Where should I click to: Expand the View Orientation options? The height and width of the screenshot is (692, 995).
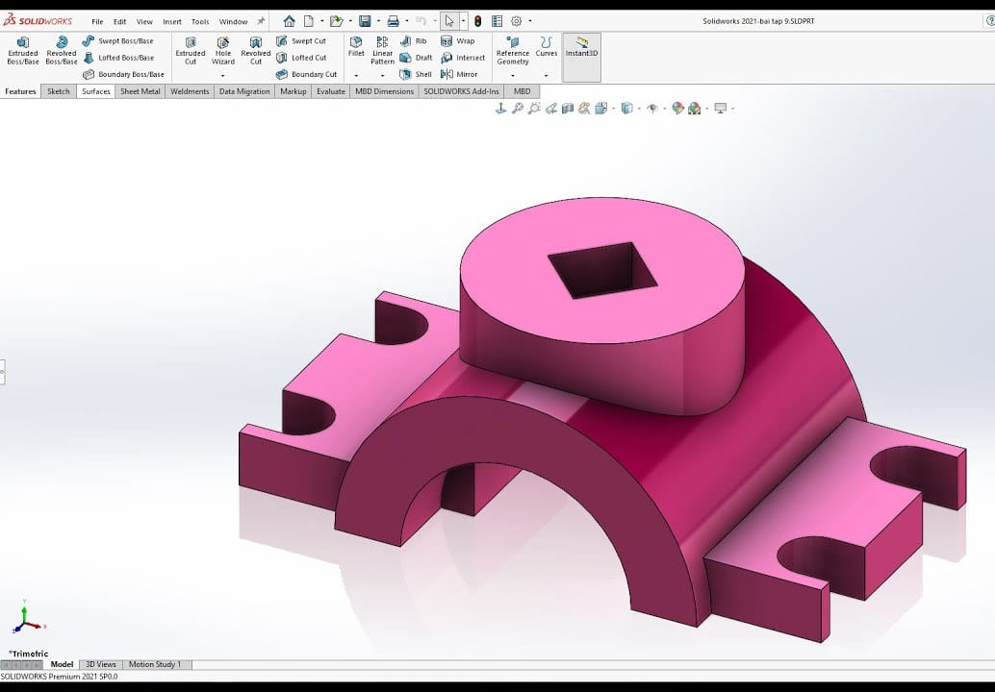[x=613, y=108]
